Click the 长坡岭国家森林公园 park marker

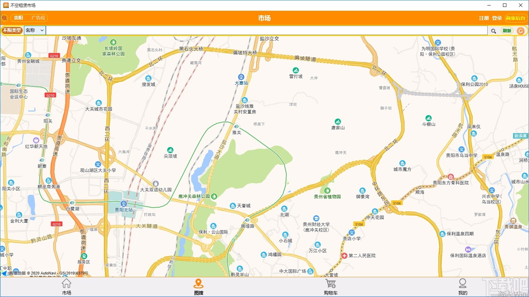pyautogui.click(x=113, y=42)
